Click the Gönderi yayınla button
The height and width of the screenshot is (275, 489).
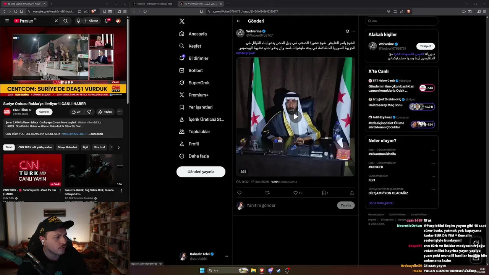(x=201, y=171)
